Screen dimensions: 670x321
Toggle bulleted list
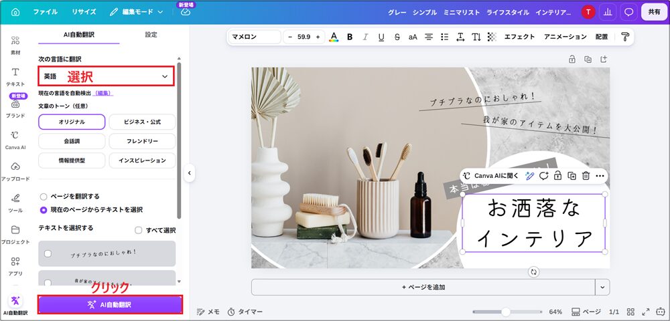tap(444, 37)
